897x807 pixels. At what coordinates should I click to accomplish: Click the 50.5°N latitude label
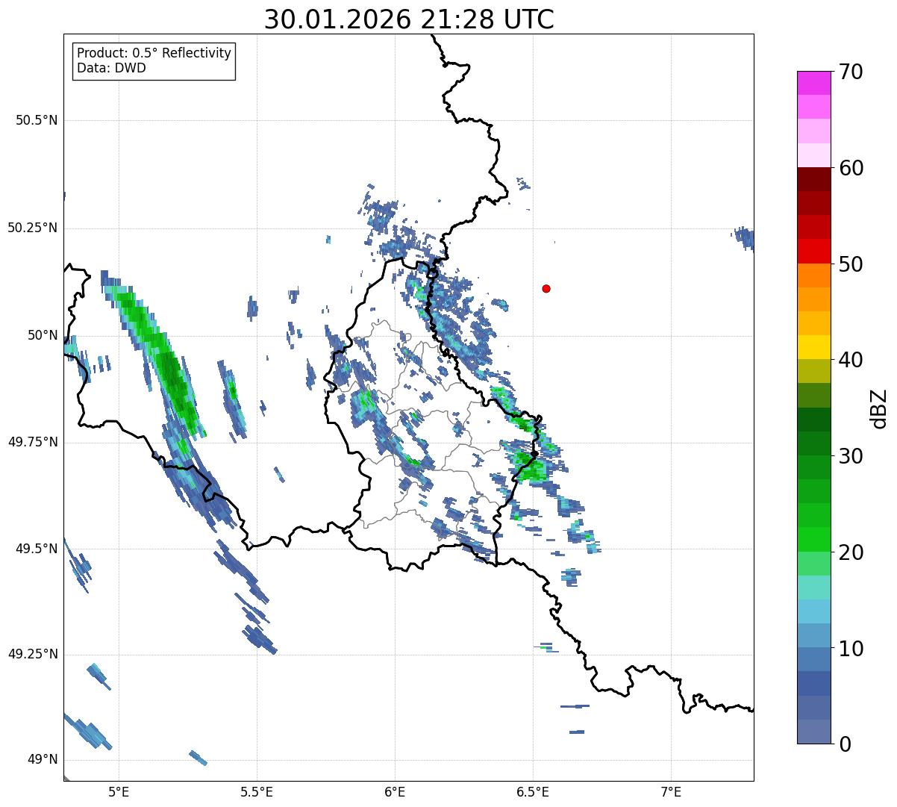click(36, 120)
